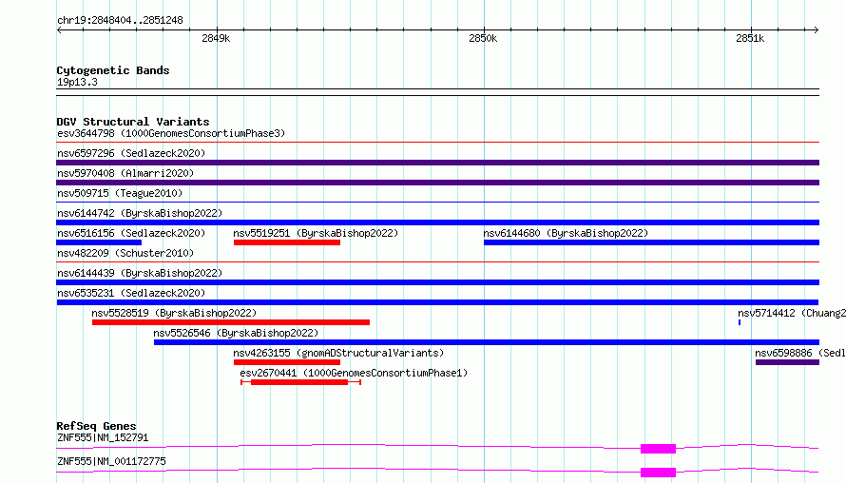
Task: Click the right arrow on the ruler
Action: 816,29
